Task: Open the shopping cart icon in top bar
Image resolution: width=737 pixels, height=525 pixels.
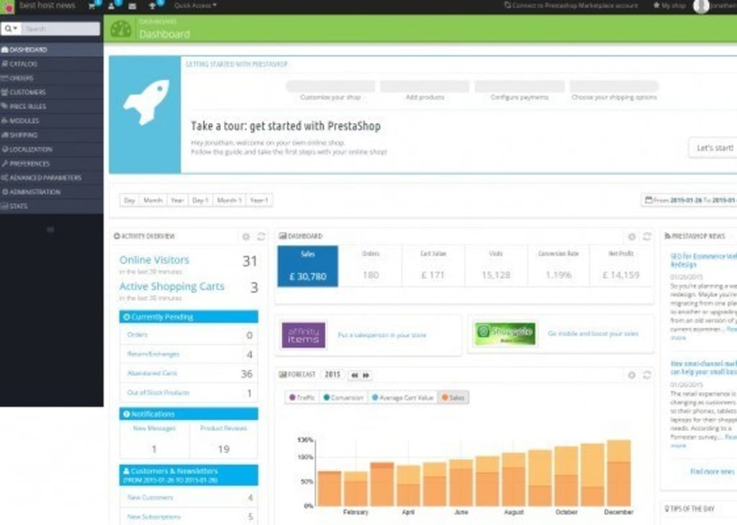Action: (91, 6)
